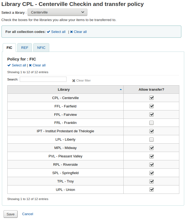185x220 pixels.
Task: Uncheck allow transfer for UPL - Union
Action: point(151,189)
